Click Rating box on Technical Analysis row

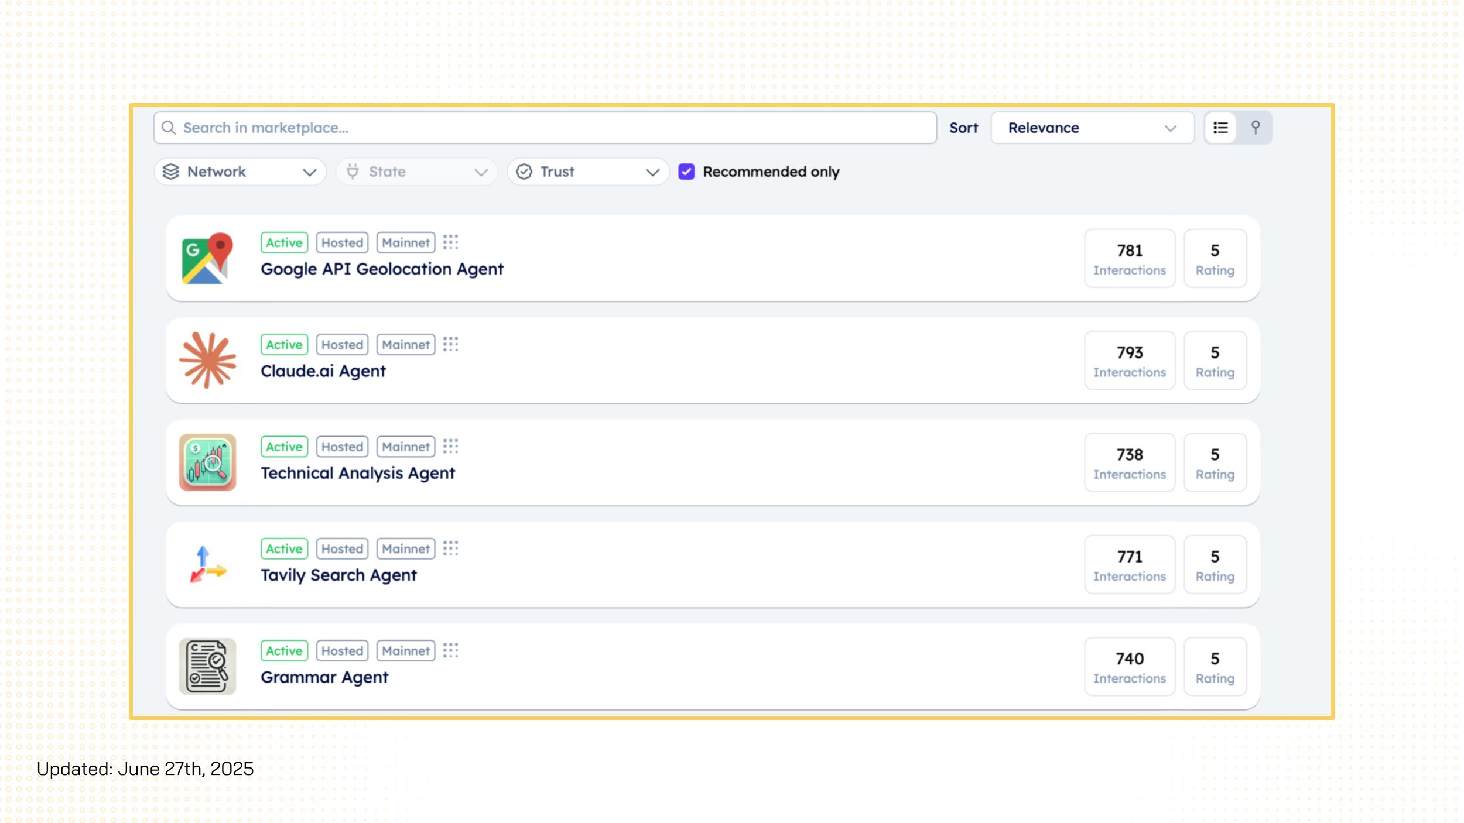click(1215, 462)
